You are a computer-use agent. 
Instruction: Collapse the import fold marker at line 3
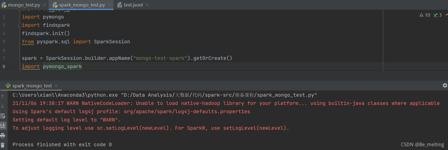[x=20, y=25]
